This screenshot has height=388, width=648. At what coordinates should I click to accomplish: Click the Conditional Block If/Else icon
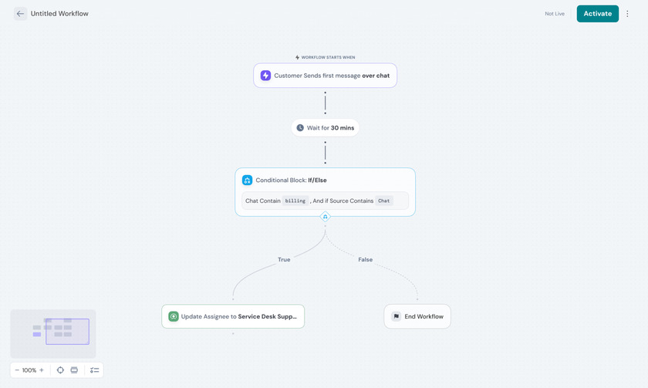(248, 181)
